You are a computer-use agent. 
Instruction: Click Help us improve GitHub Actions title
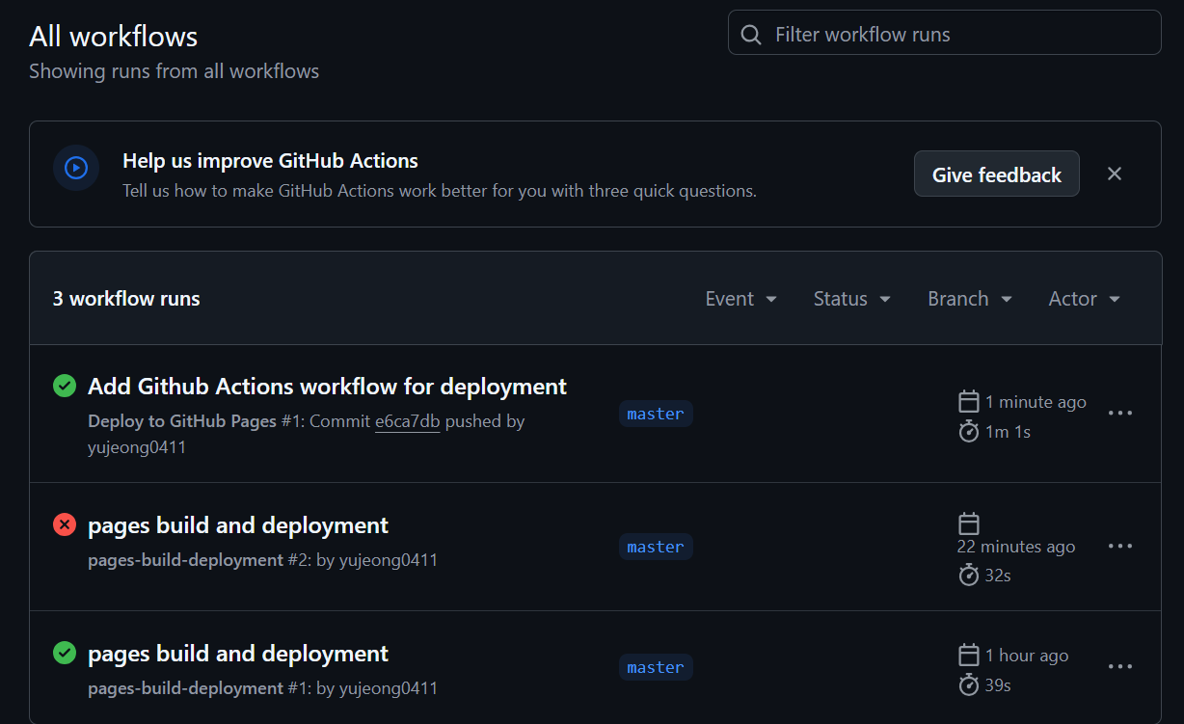click(270, 161)
